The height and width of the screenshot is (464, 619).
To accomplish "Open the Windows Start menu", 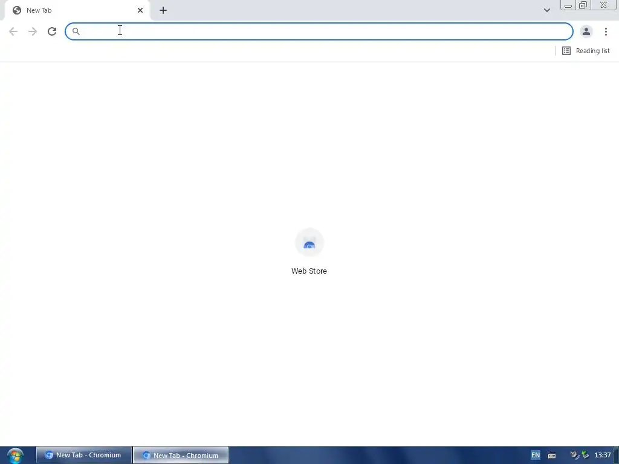I will click(x=15, y=456).
